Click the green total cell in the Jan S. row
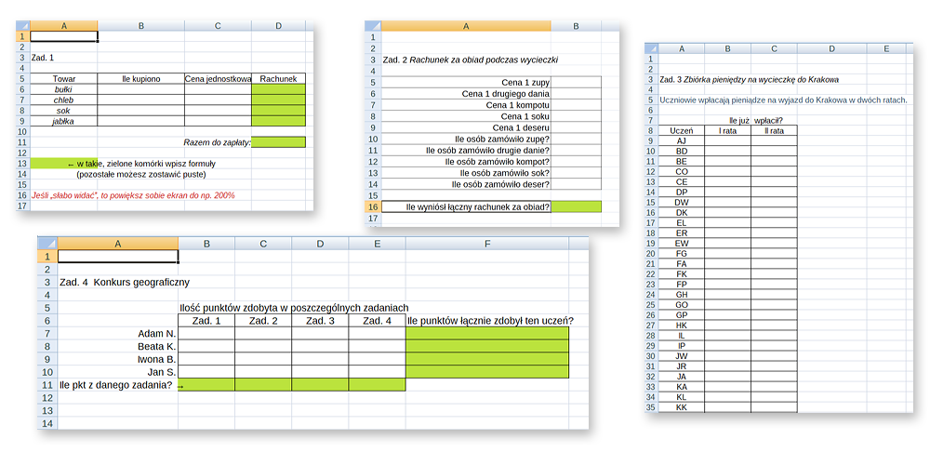 pyautogui.click(x=486, y=372)
